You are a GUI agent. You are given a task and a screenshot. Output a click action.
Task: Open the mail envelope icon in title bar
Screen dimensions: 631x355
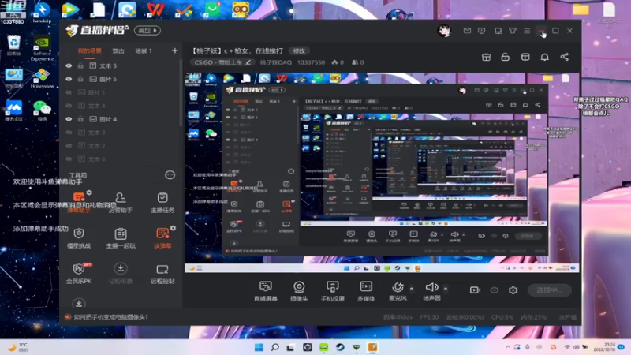tap(467, 31)
